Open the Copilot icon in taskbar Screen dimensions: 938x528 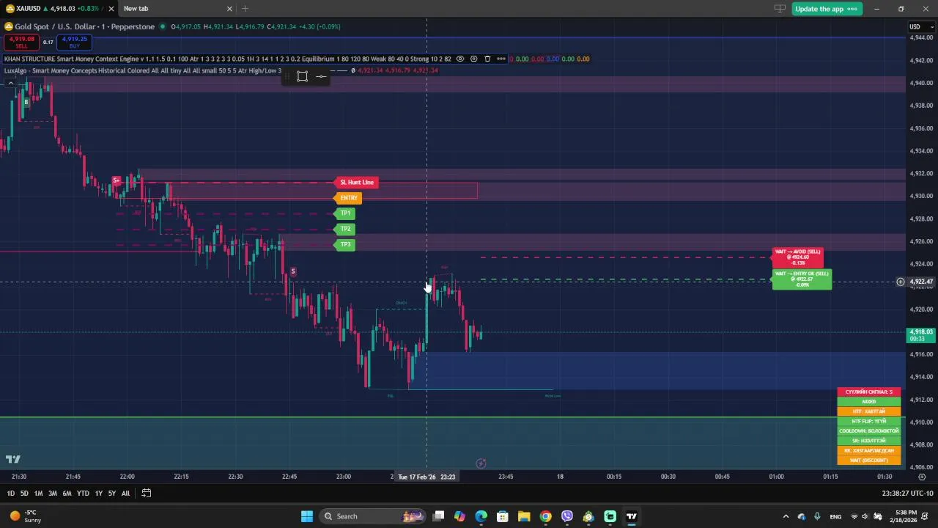coord(459,516)
